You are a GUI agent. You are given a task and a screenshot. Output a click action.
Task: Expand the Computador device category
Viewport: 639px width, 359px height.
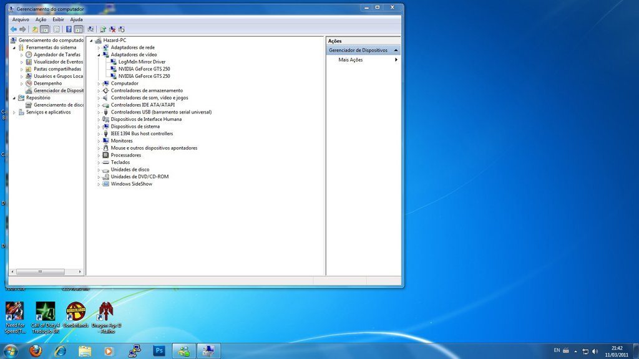(99, 84)
